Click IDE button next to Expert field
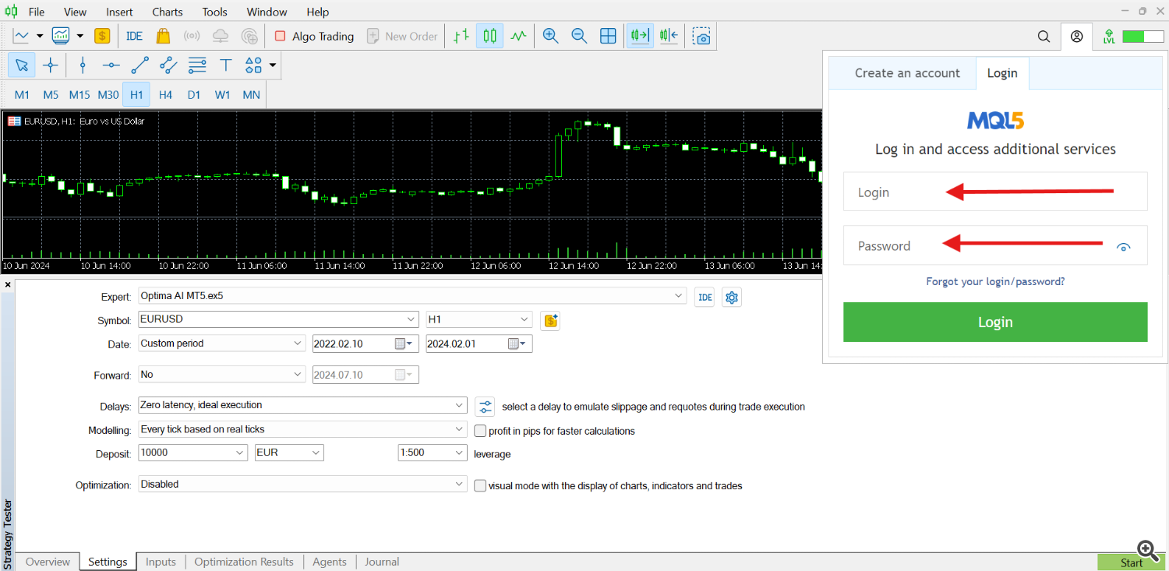The image size is (1169, 571). pos(705,297)
